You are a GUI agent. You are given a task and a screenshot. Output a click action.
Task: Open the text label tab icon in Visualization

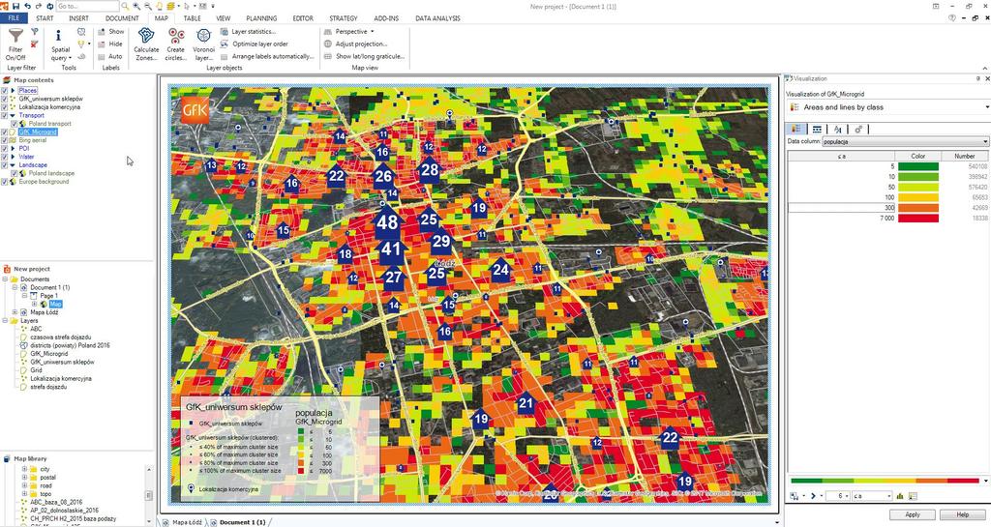(837, 130)
